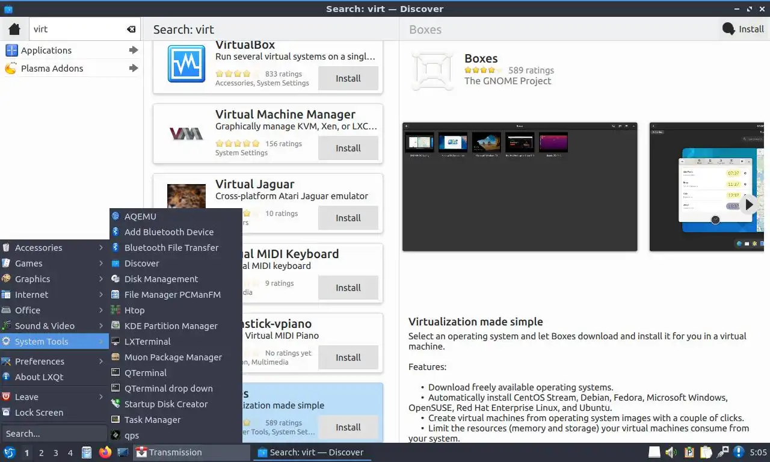Launch QTerminal from the menu
The width and height of the screenshot is (770, 462).
[176, 373]
